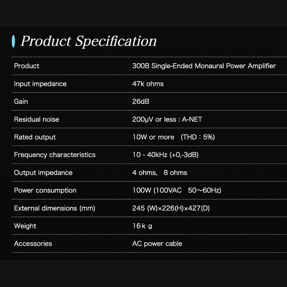Select the Rated output label
Viewport: 287px width, 287px height.
click(35, 137)
